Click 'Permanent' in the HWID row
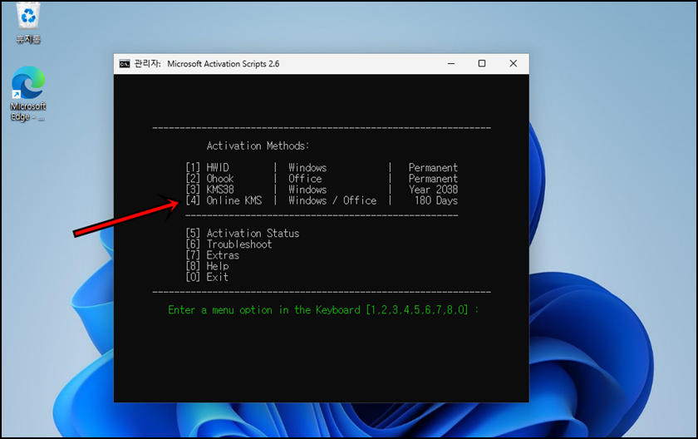Viewport: 698px width, 439px height. (433, 167)
